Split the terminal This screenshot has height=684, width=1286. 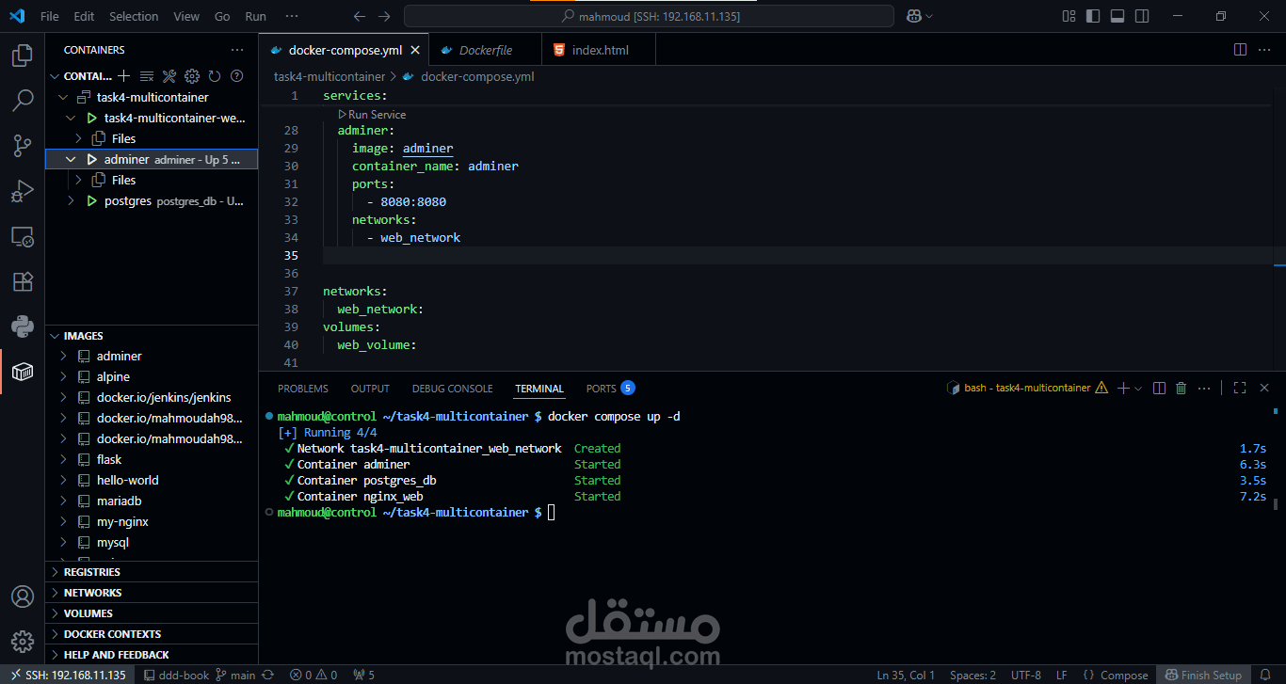tap(1159, 388)
